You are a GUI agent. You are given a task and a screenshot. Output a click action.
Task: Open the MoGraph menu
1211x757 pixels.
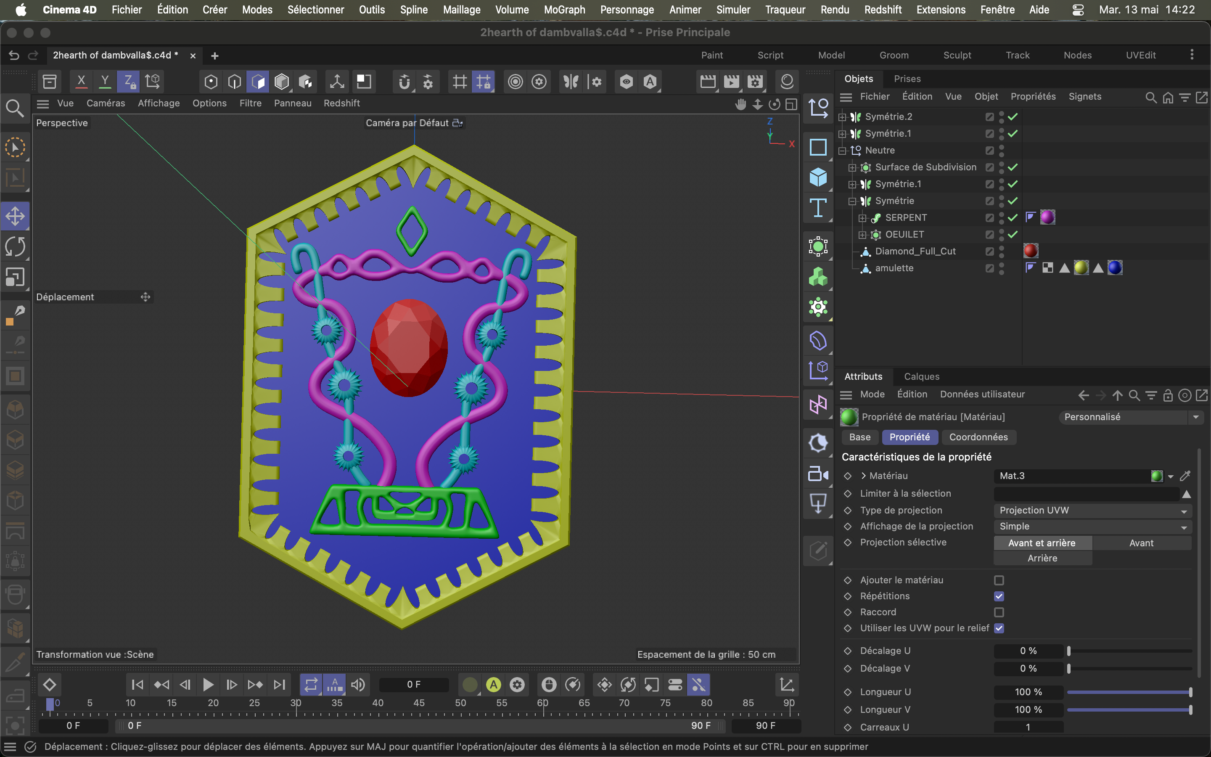(x=564, y=10)
